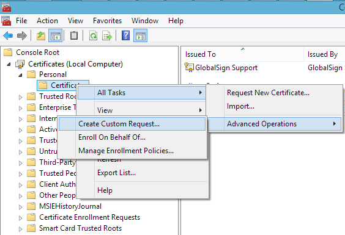Screen dimensions: 345x235
Task: Select Certificate Enrollment Requests tree label
Action: point(89,217)
